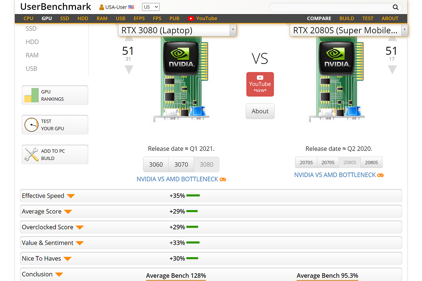Expand the Nice To Haves section
The width and height of the screenshot is (422, 281).
[68, 259]
